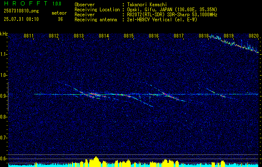Click the HROFFT title text
The width and height of the screenshot is (262, 167).
[x=26, y=3]
